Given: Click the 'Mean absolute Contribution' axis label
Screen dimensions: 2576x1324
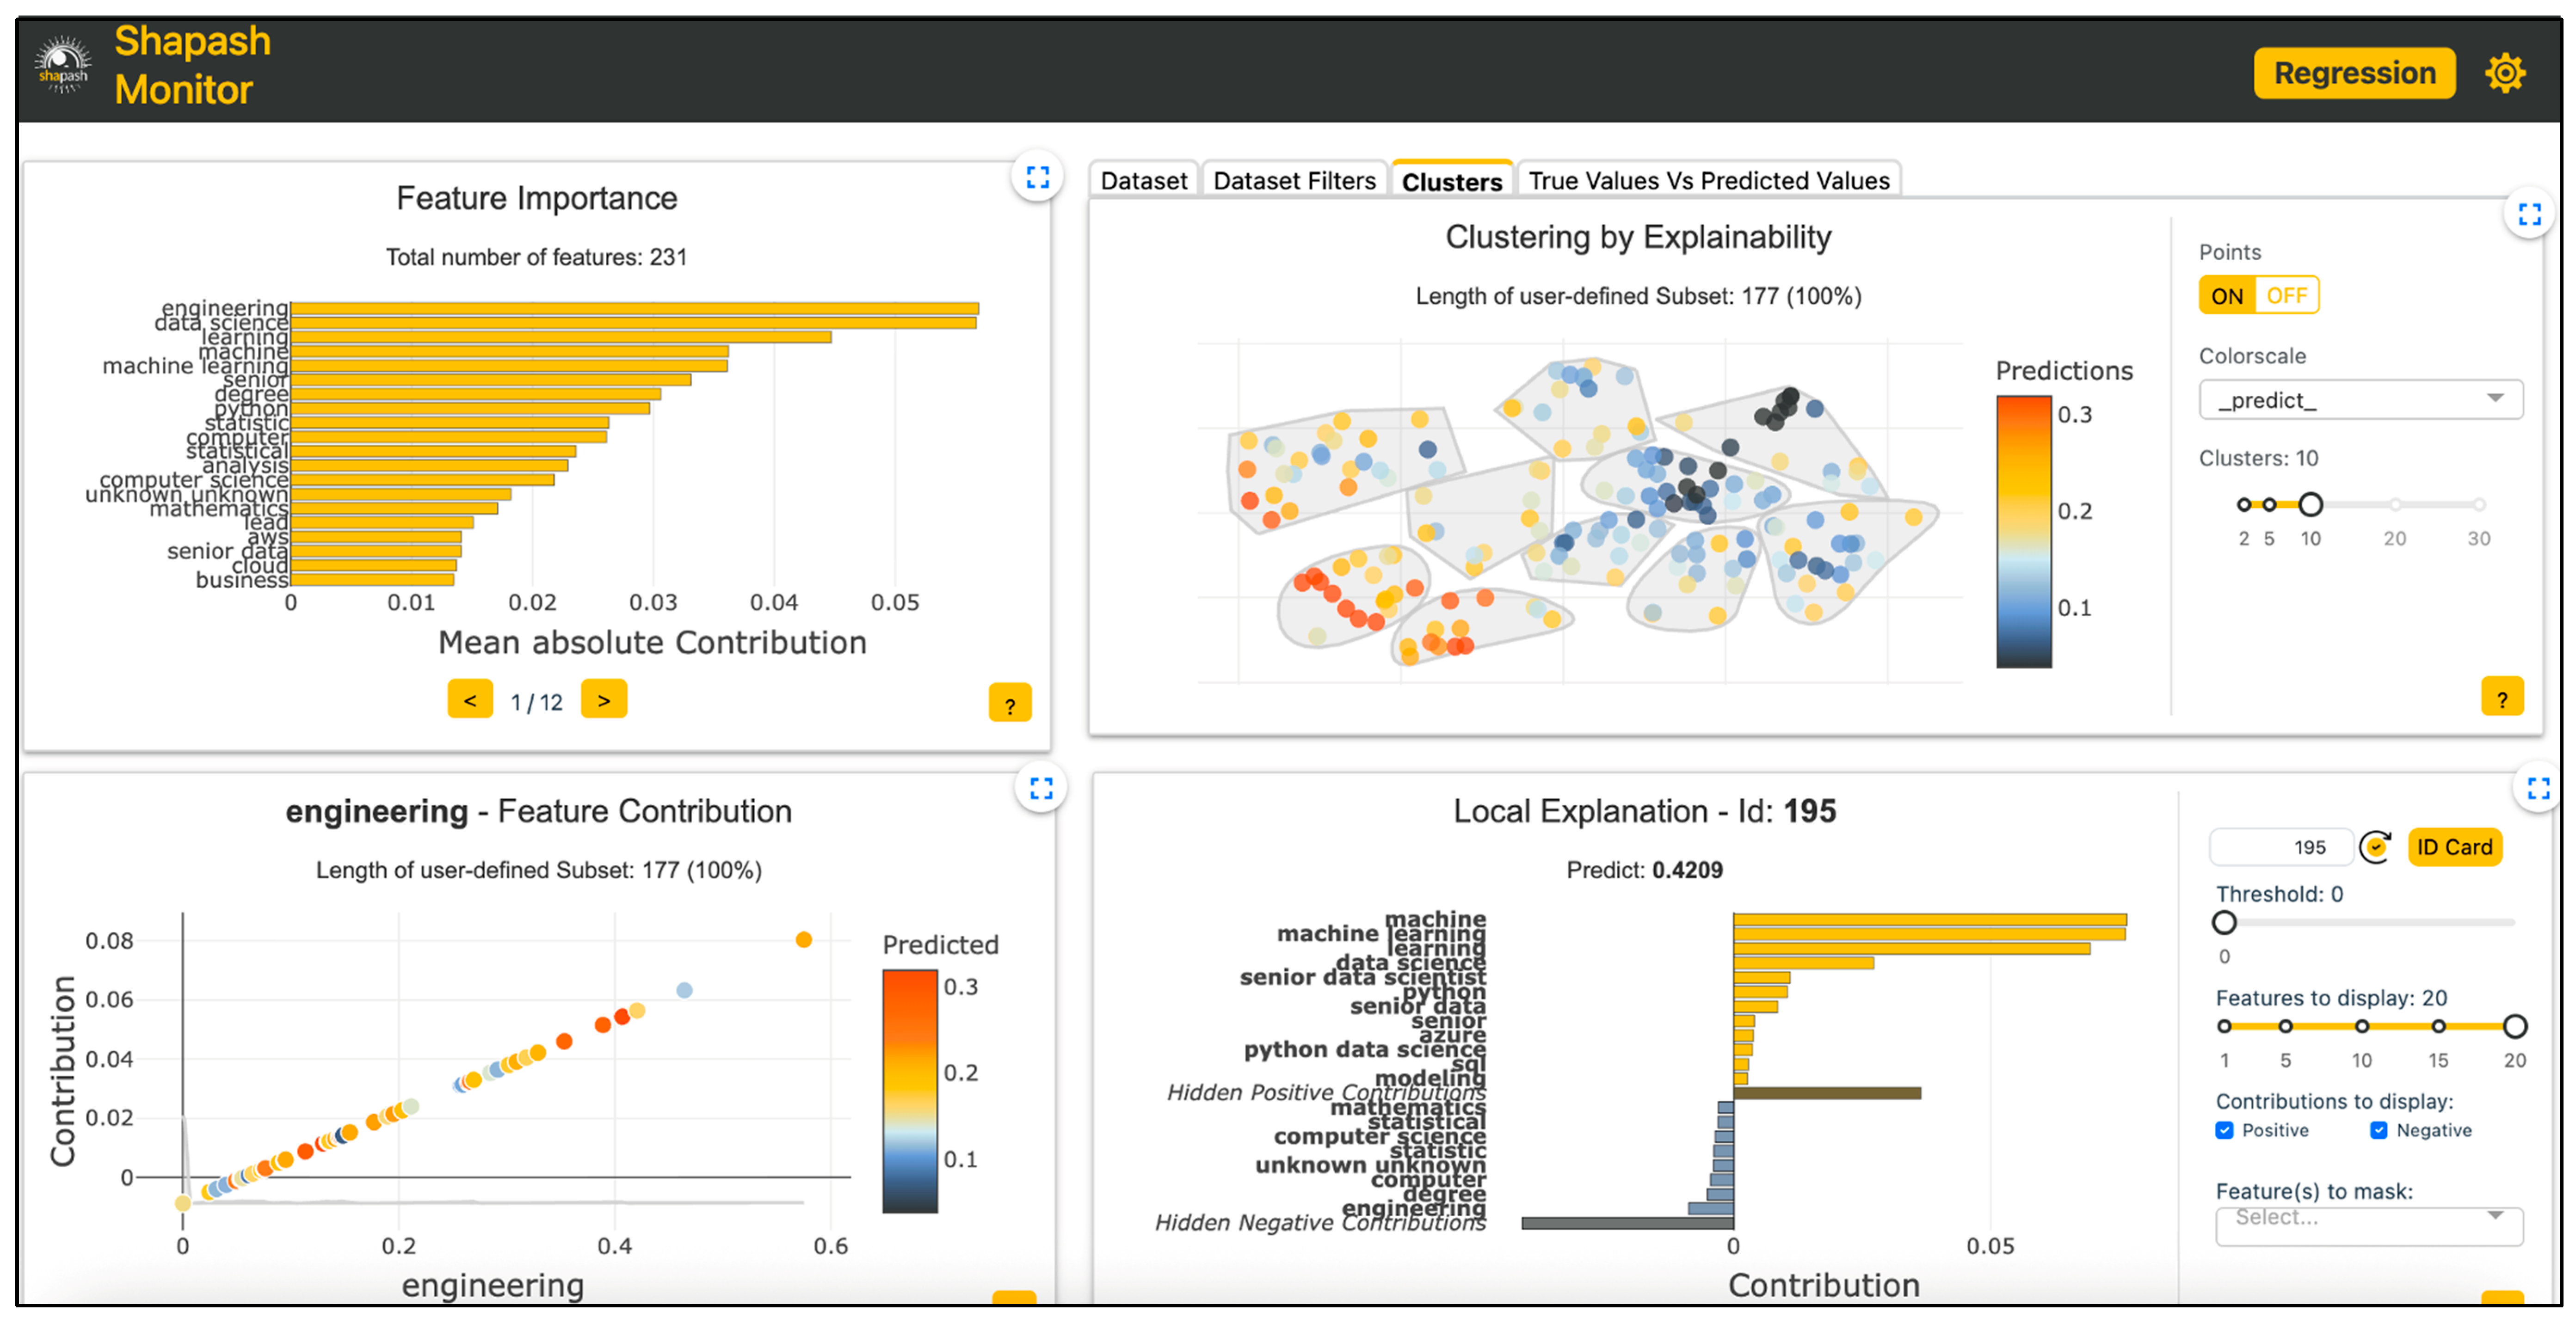Looking at the screenshot, I should point(652,643).
